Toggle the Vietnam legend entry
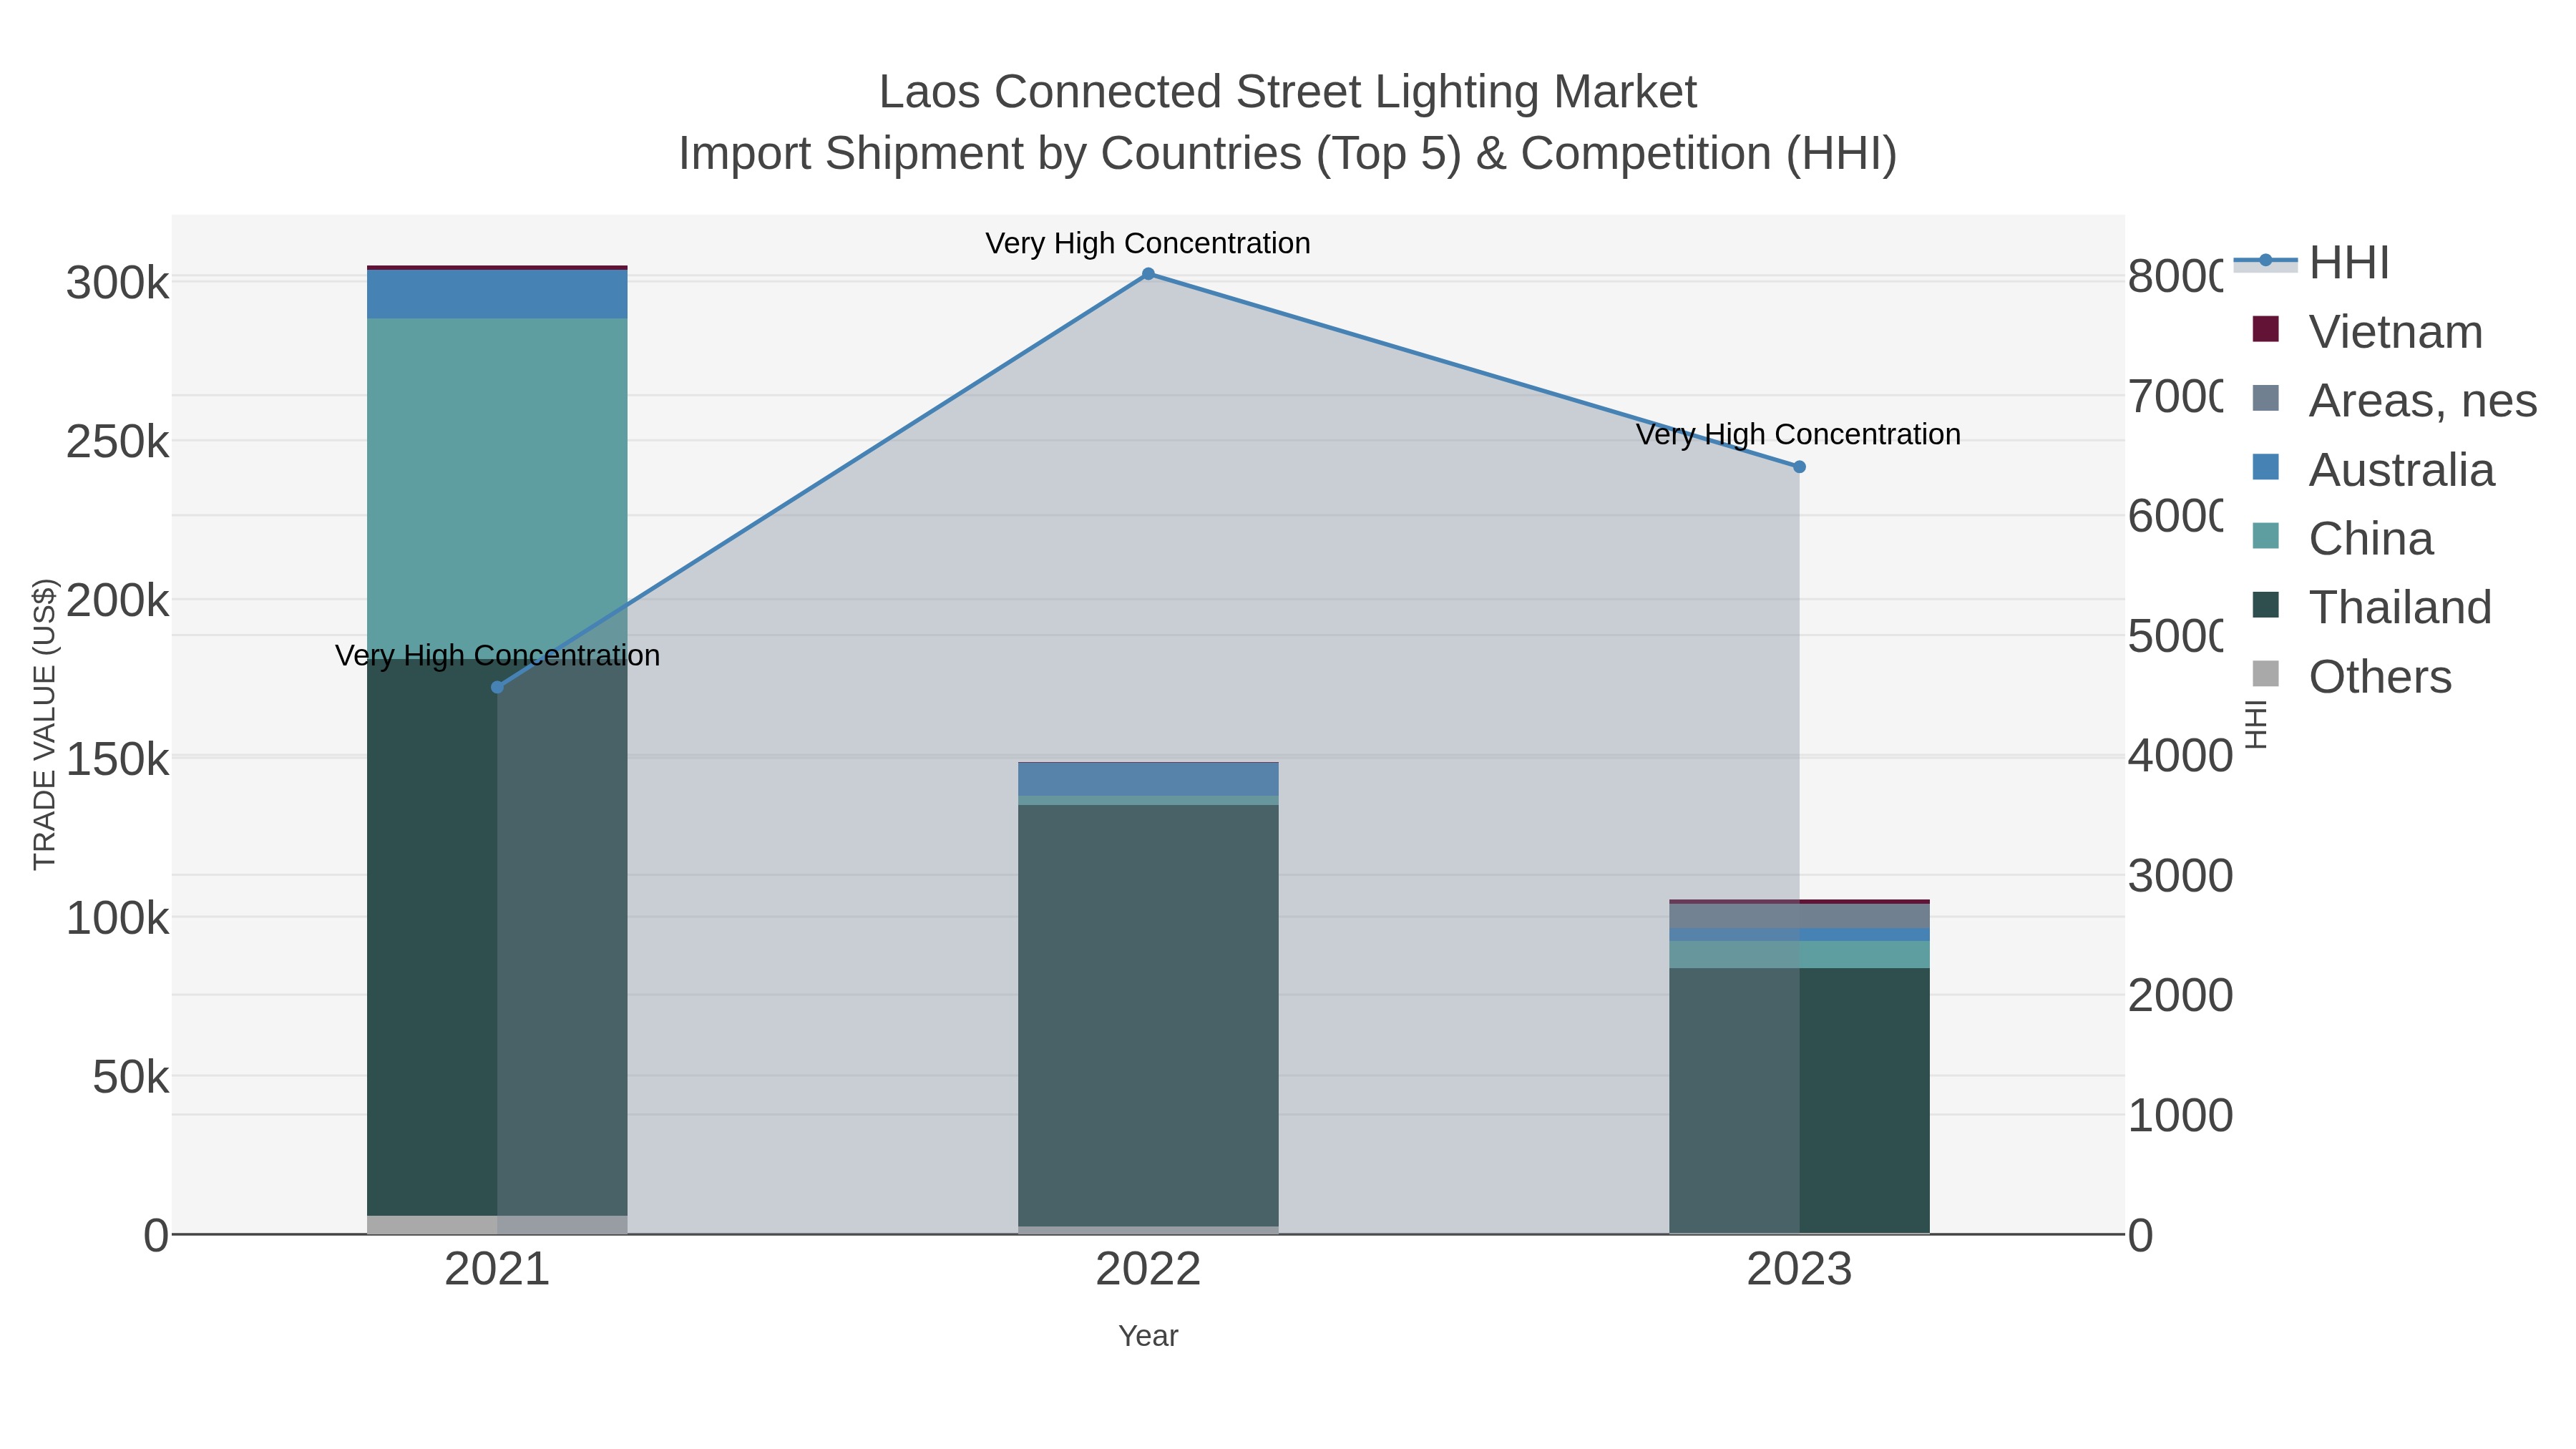The height and width of the screenshot is (1449, 2576). point(2367,331)
